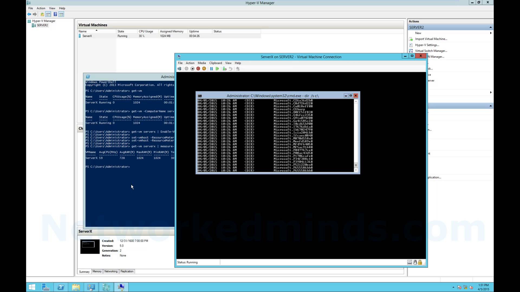Click the mouse status icon in VM Connection
520x292 pixels.
tap(415, 262)
